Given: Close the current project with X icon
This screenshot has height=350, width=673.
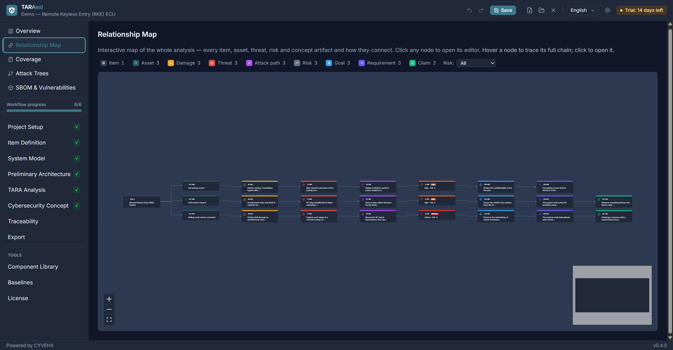Looking at the screenshot, I should click(553, 10).
